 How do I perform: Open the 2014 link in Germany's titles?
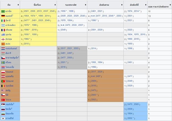coord(47,16)
